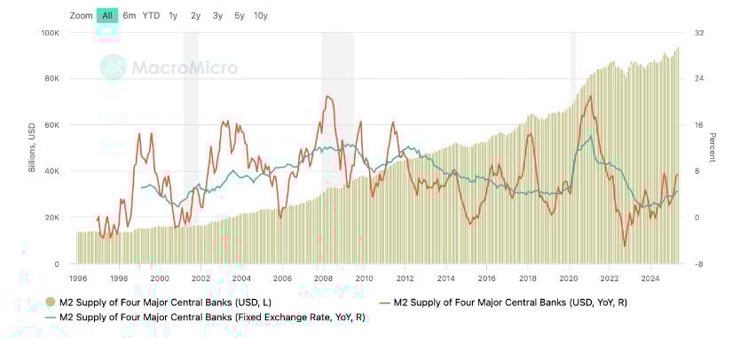Viewport: 732px width, 338px height.
Task: Set zoom range to 6m
Action: [130, 15]
